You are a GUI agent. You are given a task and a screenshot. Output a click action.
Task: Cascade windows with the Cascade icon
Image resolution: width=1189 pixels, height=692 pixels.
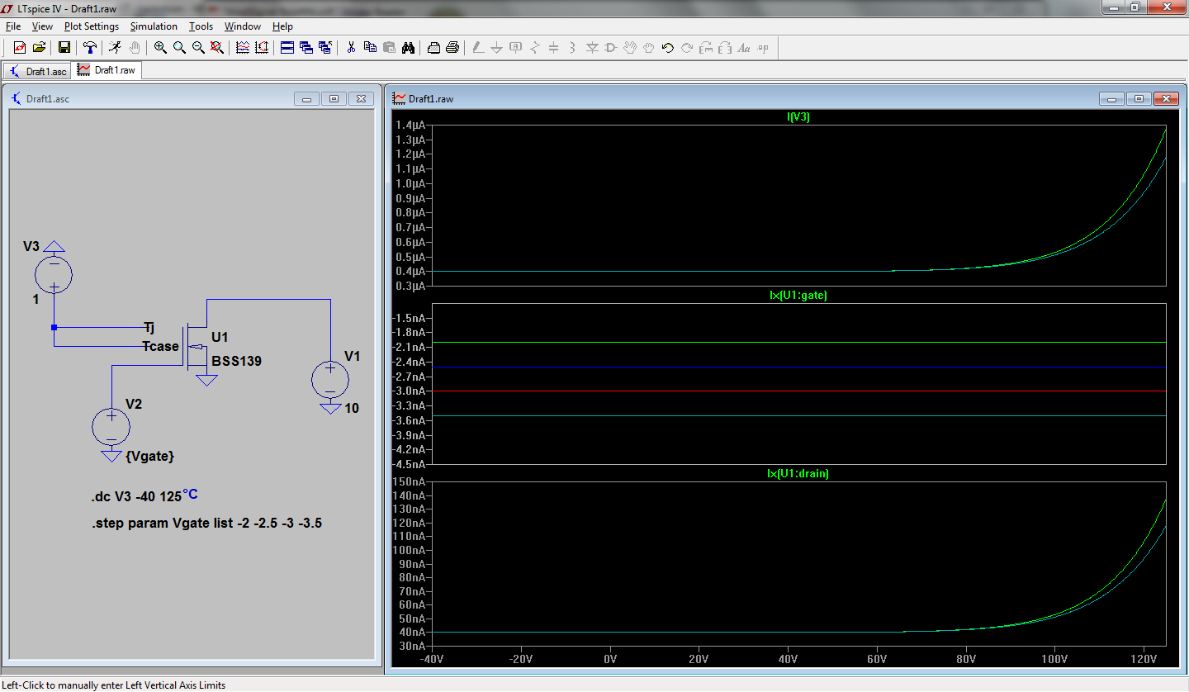point(306,48)
